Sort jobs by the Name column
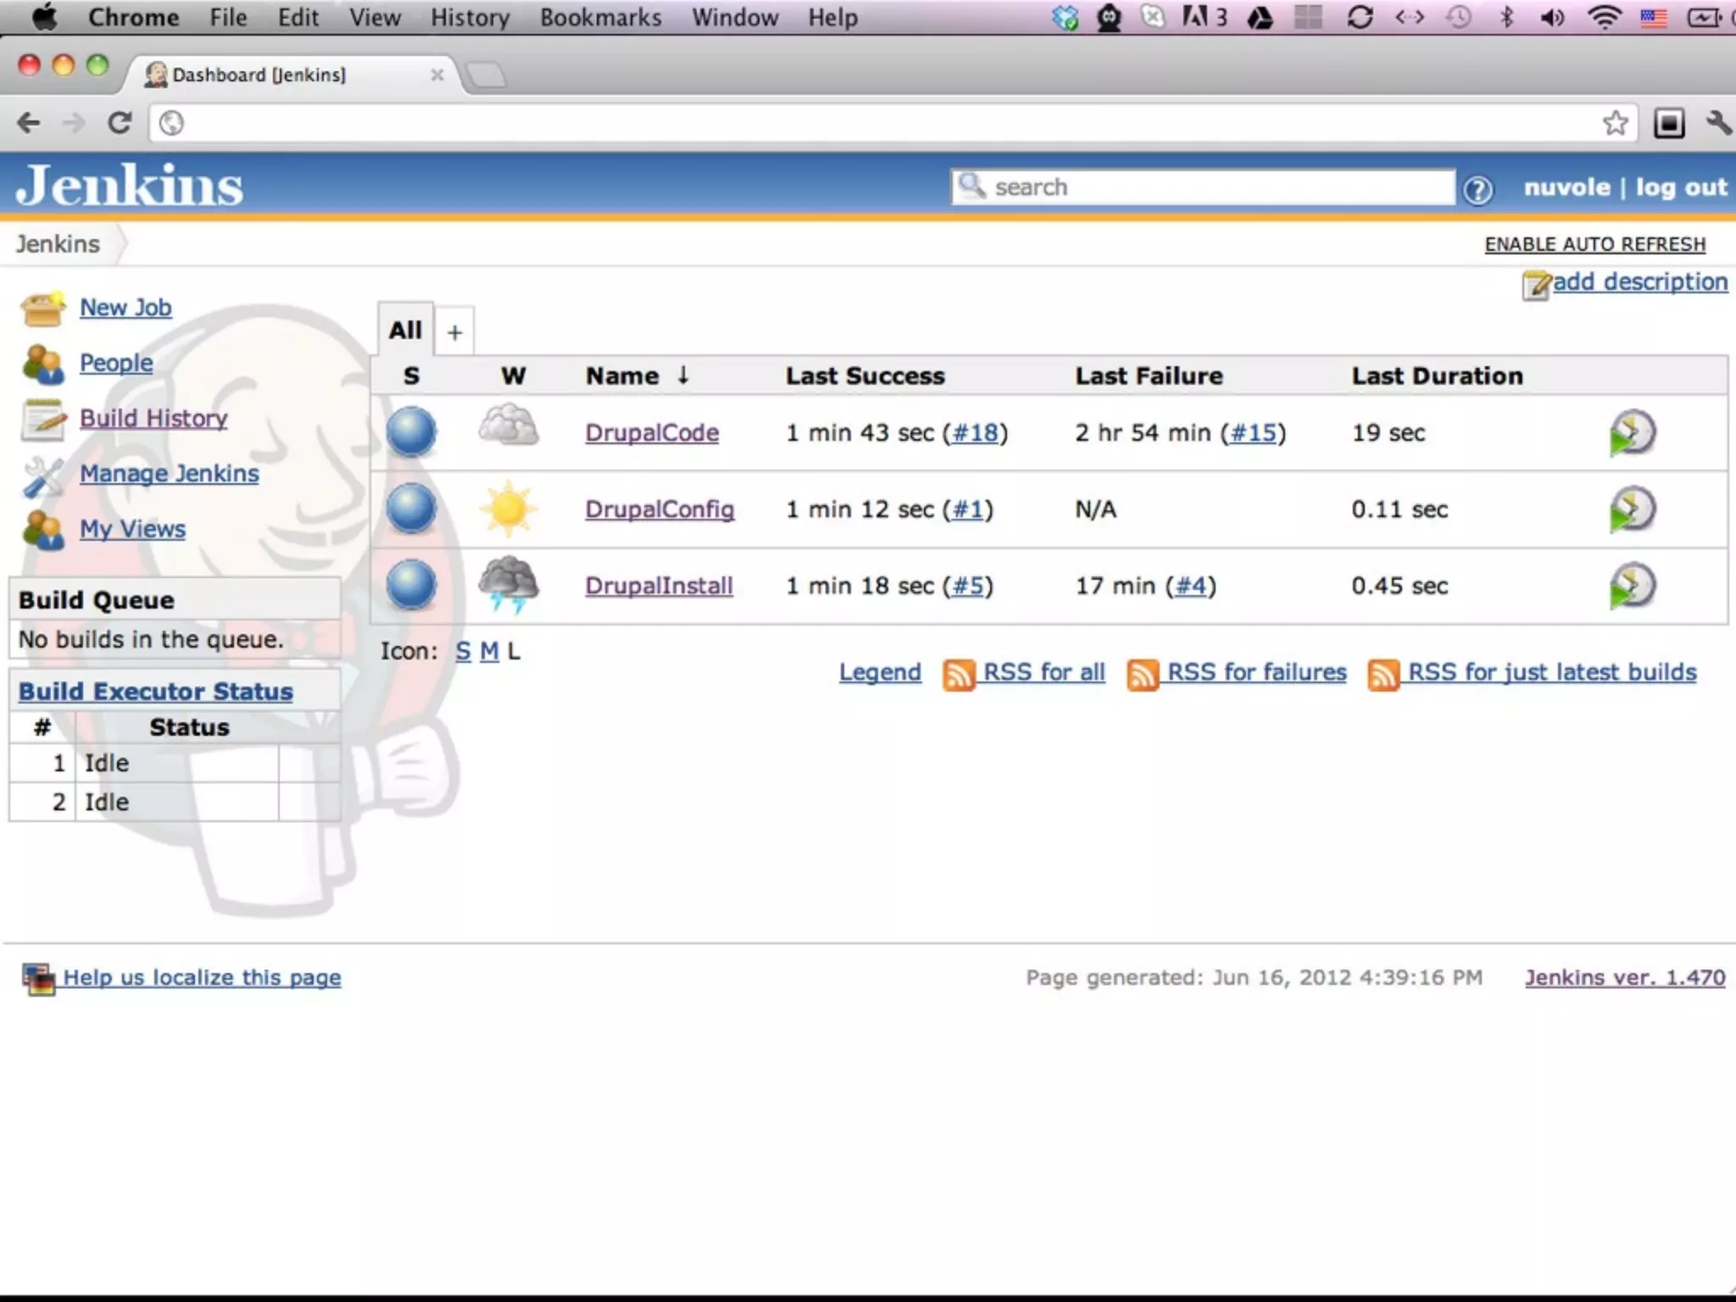 coord(622,376)
